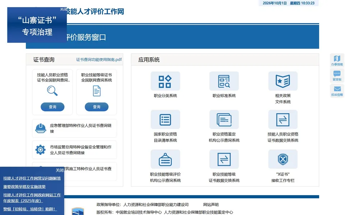Click the 职业分类系统 text label
The height and width of the screenshot is (215, 345).
[165, 96]
